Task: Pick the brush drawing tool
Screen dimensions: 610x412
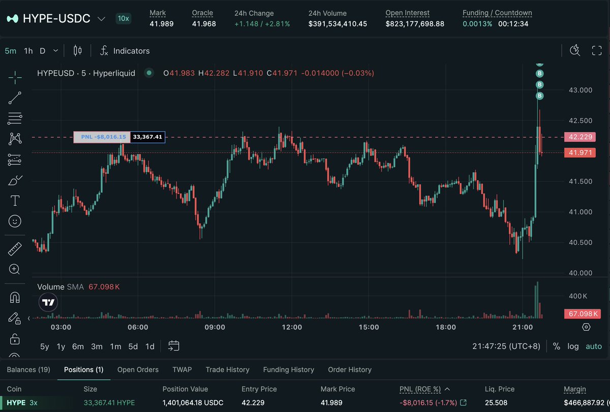Action: 15,180
